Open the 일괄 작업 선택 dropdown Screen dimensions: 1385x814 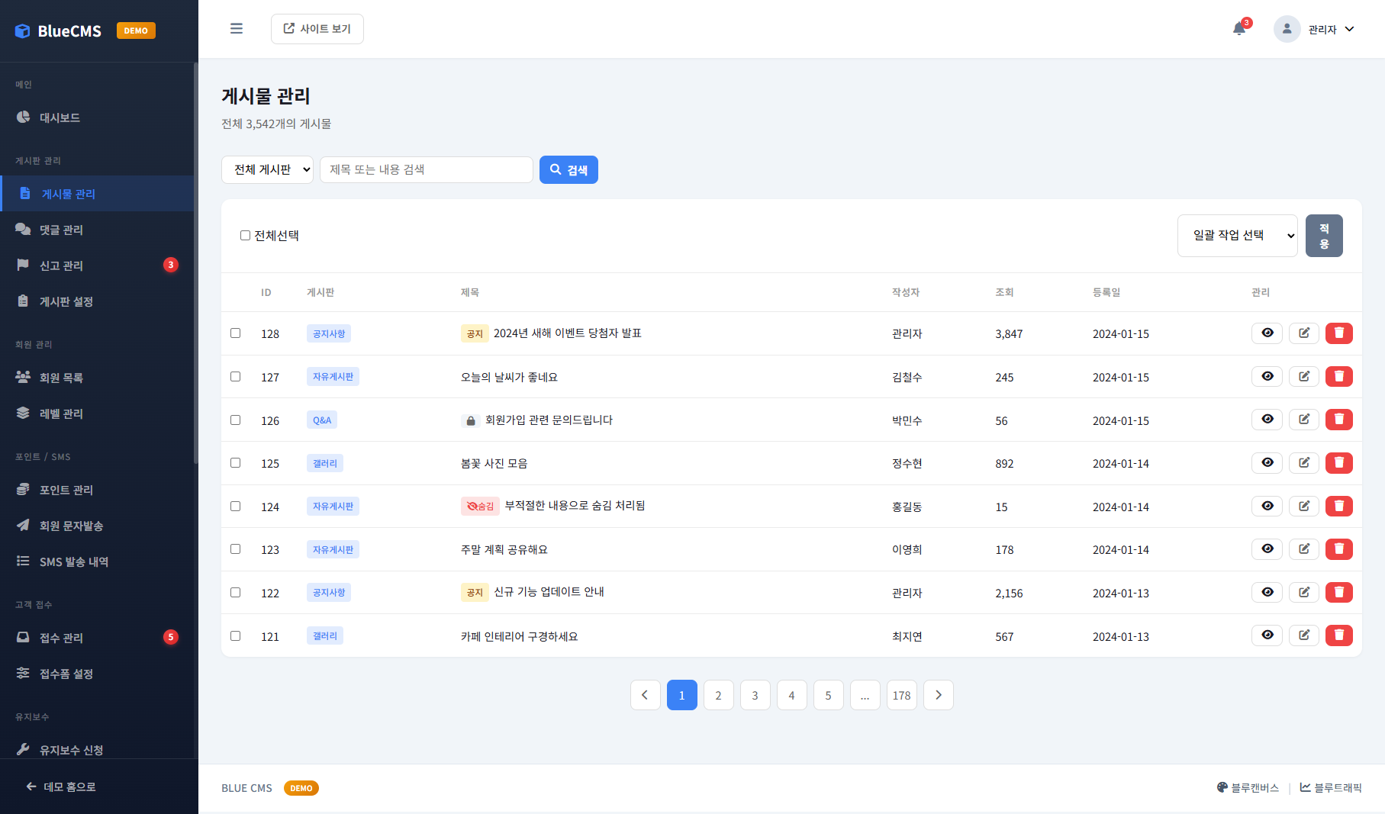[x=1237, y=235]
